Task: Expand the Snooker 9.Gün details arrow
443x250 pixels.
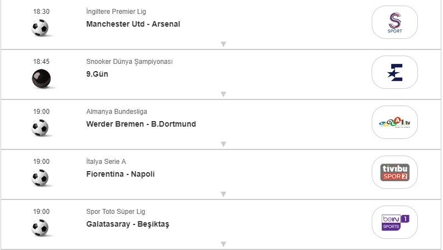Action: point(223,94)
